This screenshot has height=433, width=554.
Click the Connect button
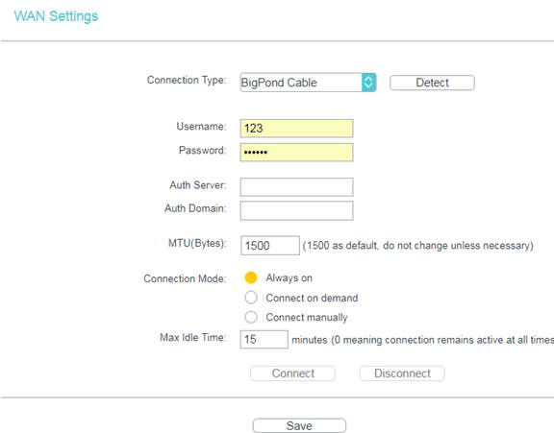point(293,373)
